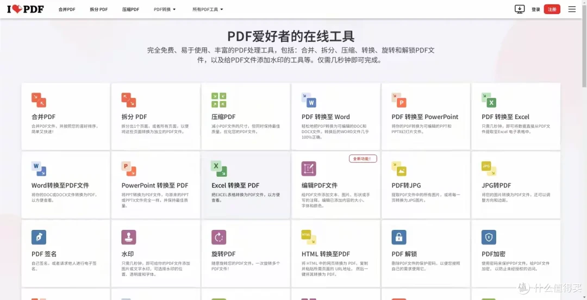
Task: Open the 合并PDF tool icon
Action: point(39,100)
